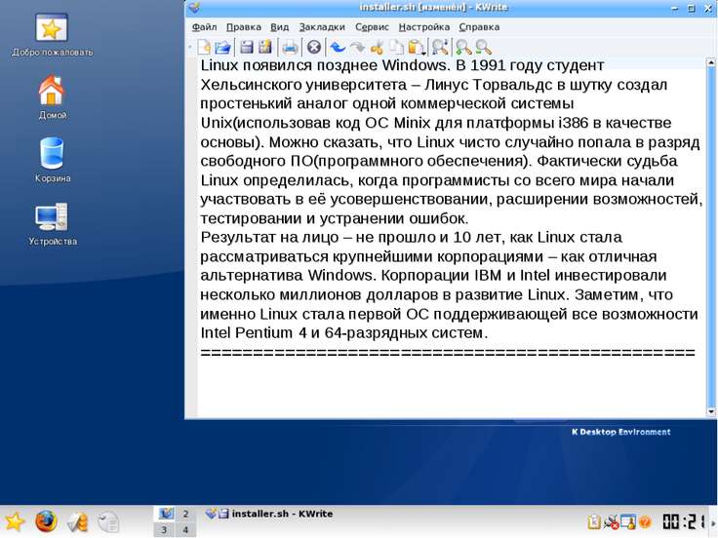Select the Домой desktop icon
Image resolution: width=718 pixels, height=538 pixels.
tap(52, 97)
